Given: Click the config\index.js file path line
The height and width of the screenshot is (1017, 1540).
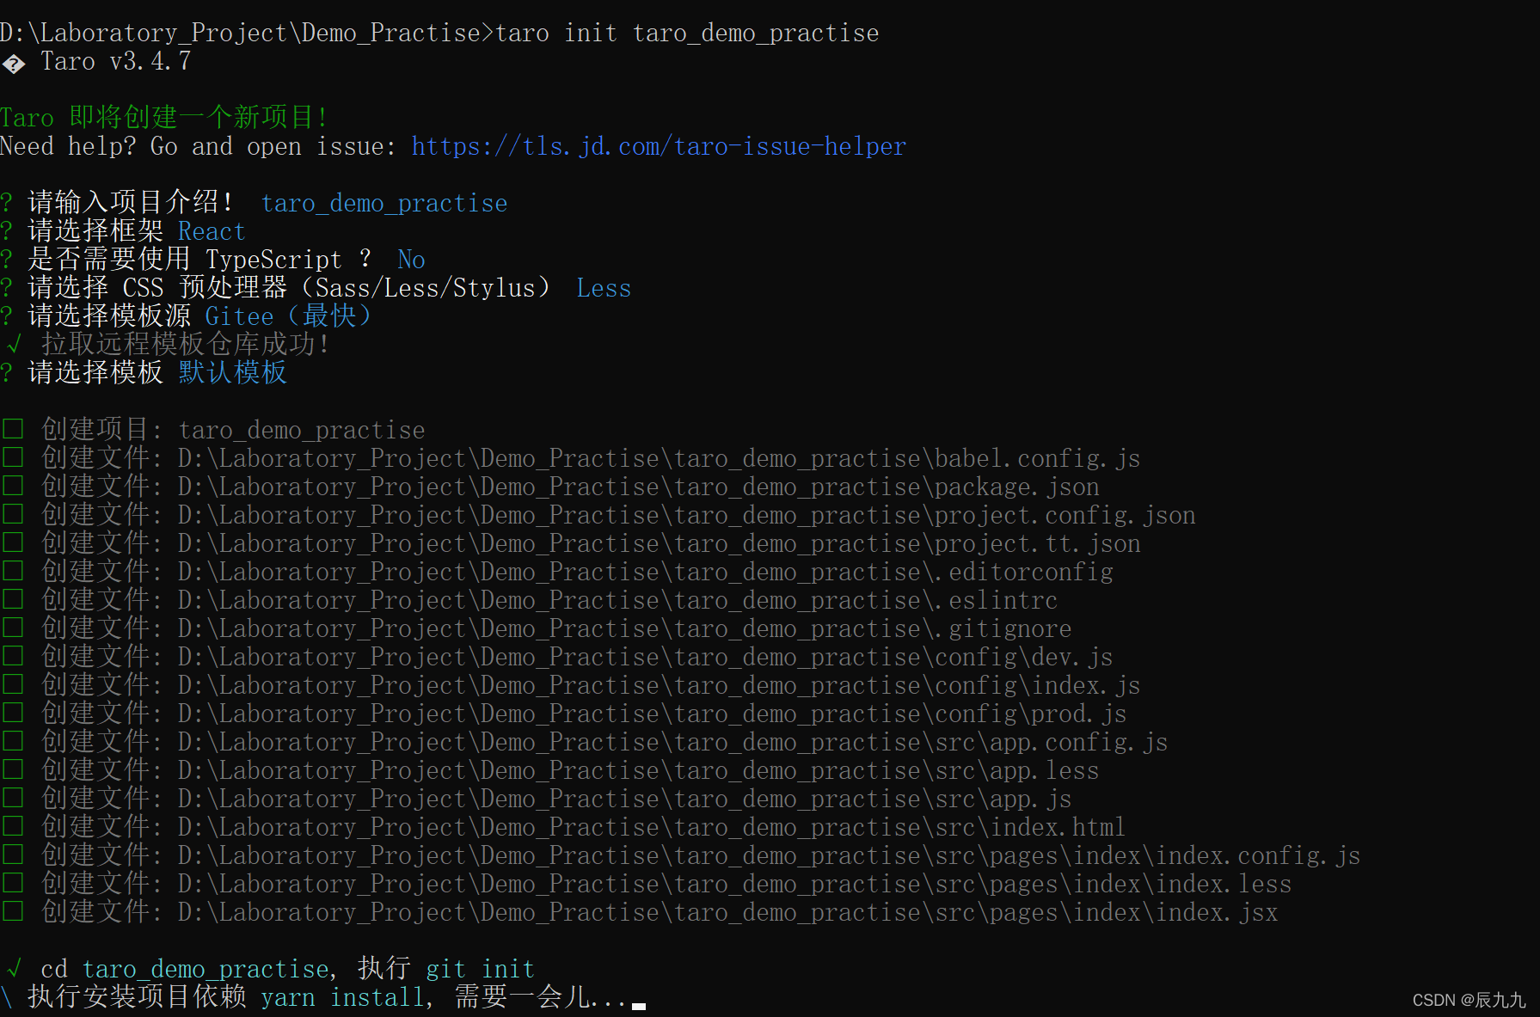Looking at the screenshot, I should point(591,686).
